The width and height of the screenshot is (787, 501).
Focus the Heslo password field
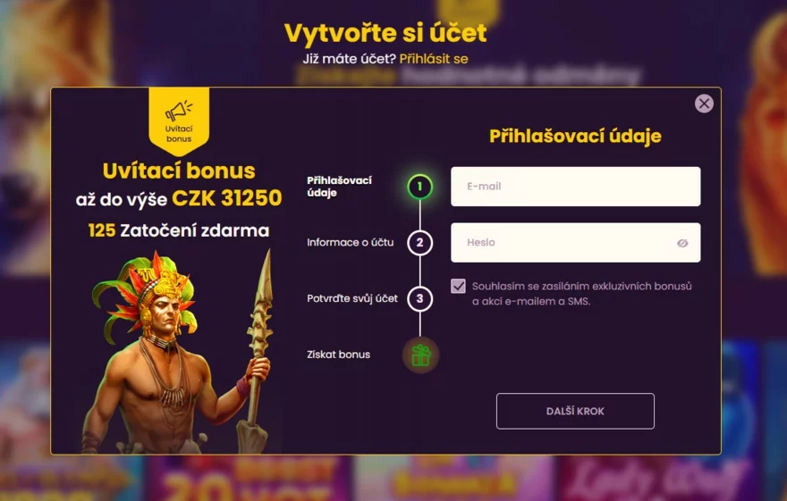pos(575,243)
